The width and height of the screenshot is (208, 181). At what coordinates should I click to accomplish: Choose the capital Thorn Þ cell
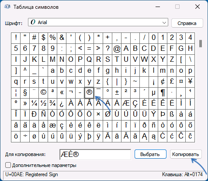tap(163, 115)
